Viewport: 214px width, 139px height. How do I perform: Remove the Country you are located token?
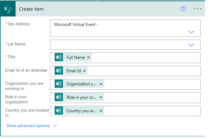tap(101, 111)
